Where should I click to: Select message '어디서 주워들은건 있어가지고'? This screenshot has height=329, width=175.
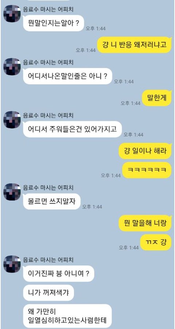[73, 129]
